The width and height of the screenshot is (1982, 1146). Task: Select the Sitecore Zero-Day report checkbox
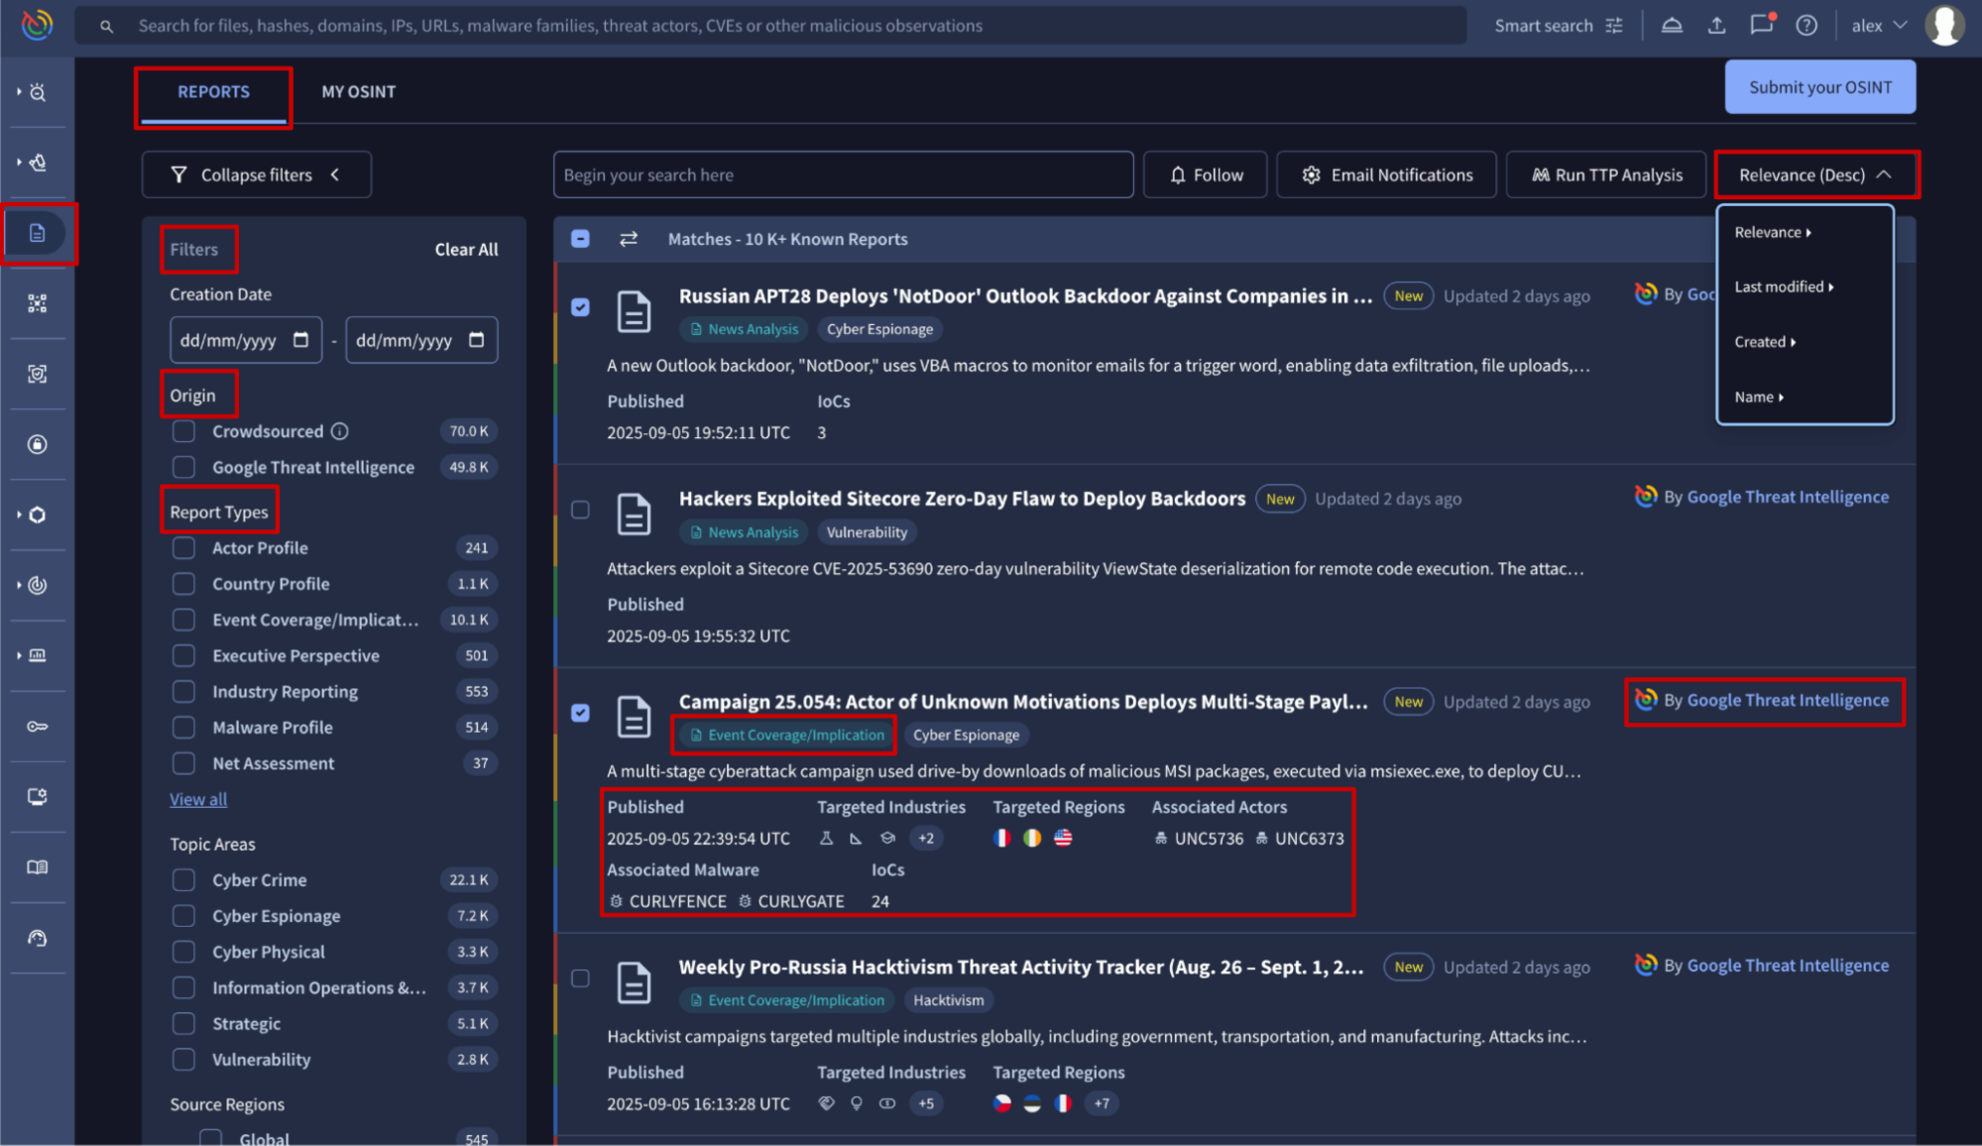click(x=581, y=510)
